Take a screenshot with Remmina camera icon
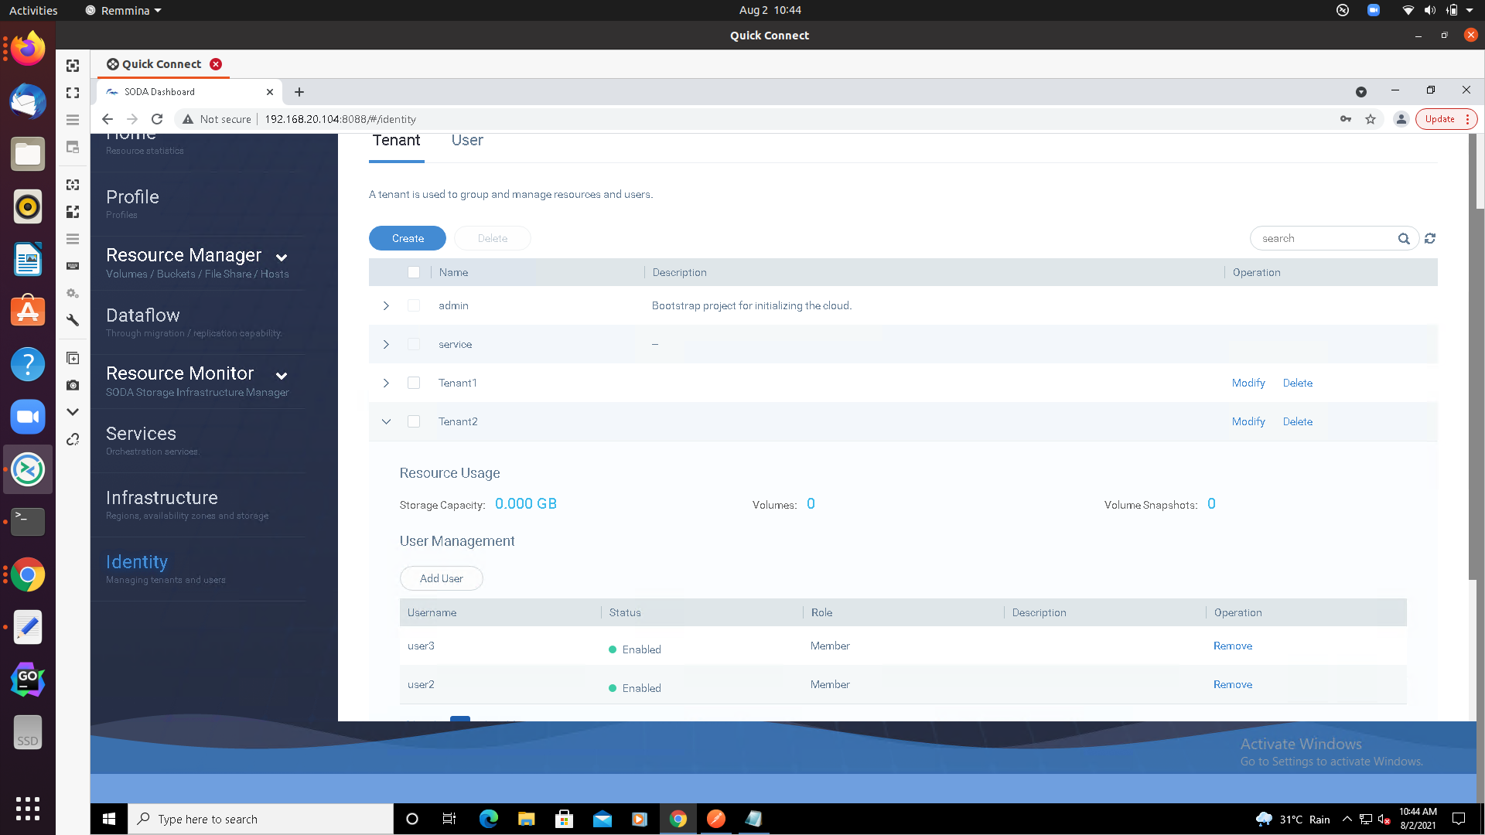The width and height of the screenshot is (1485, 835). tap(73, 385)
